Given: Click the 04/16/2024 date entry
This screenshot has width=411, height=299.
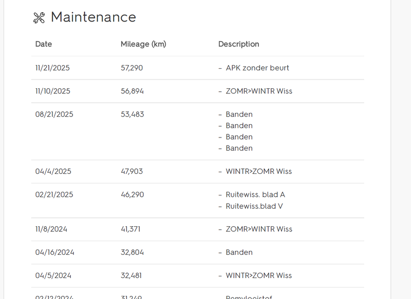Looking at the screenshot, I should [54, 252].
